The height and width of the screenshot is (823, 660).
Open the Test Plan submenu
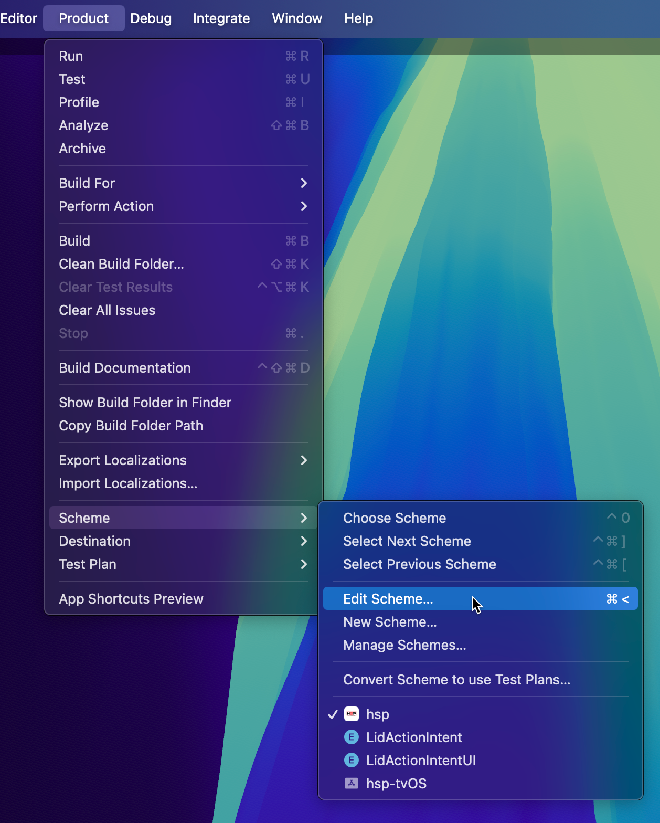(x=184, y=564)
